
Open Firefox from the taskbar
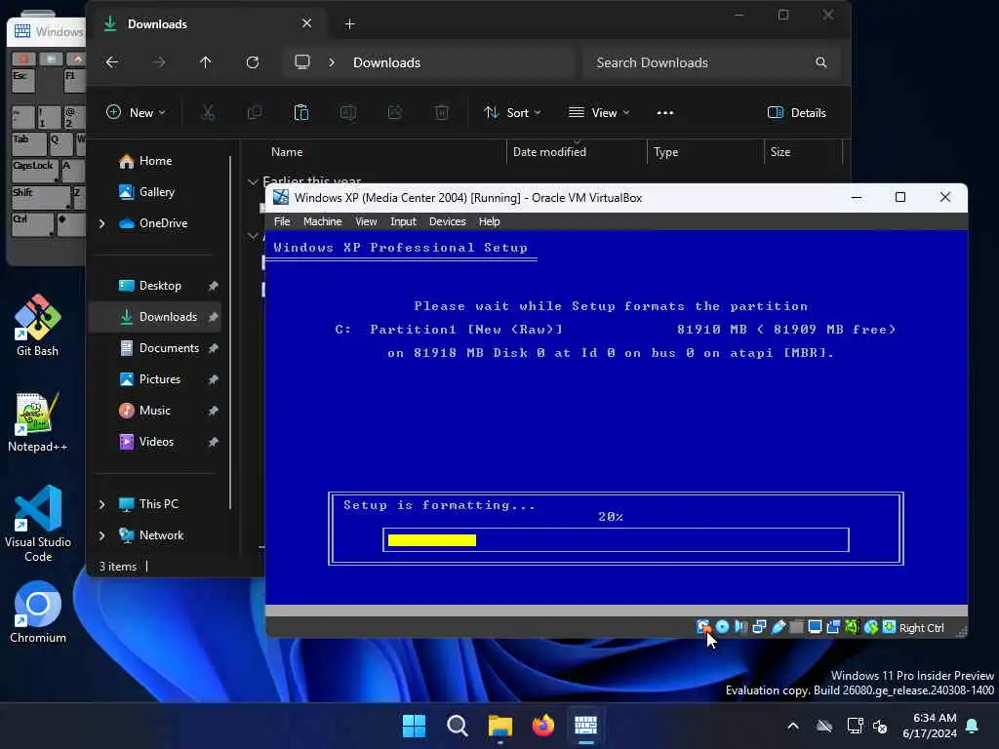point(542,725)
